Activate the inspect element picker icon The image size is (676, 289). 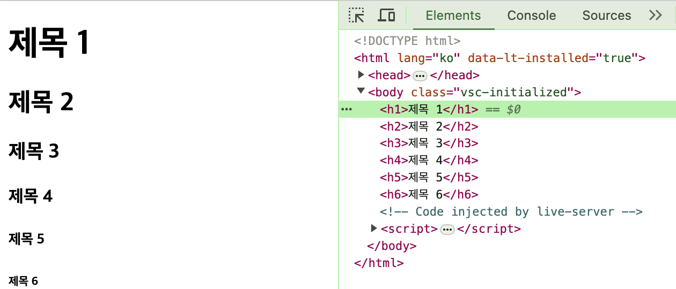(x=356, y=15)
